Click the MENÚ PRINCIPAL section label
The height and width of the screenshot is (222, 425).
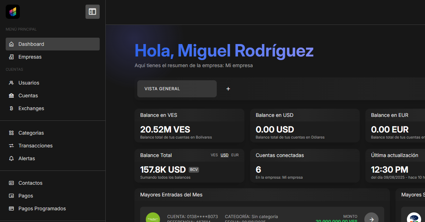(x=21, y=29)
